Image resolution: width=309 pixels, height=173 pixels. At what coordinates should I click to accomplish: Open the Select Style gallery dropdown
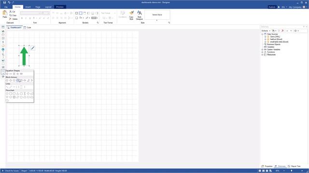point(157,20)
